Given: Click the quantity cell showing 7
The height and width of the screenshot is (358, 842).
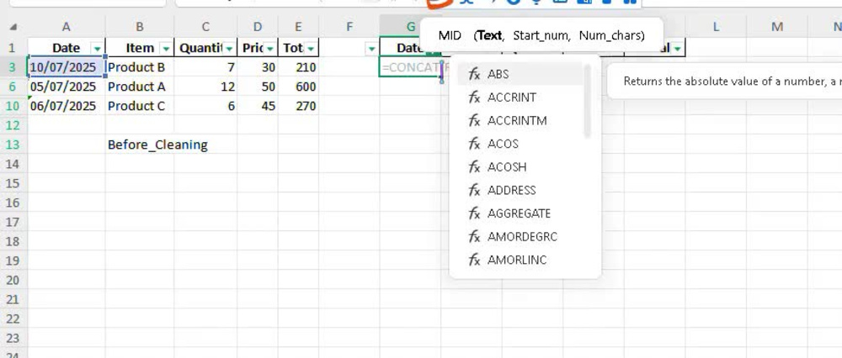Looking at the screenshot, I should point(205,67).
